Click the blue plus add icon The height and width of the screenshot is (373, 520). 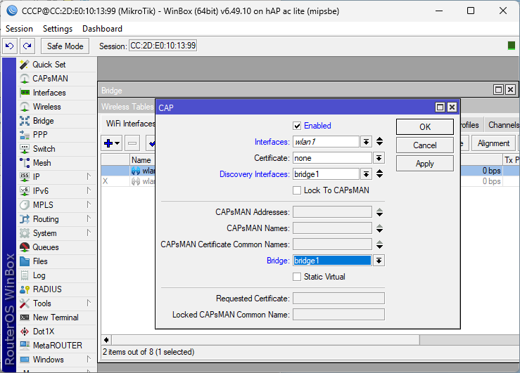[108, 143]
